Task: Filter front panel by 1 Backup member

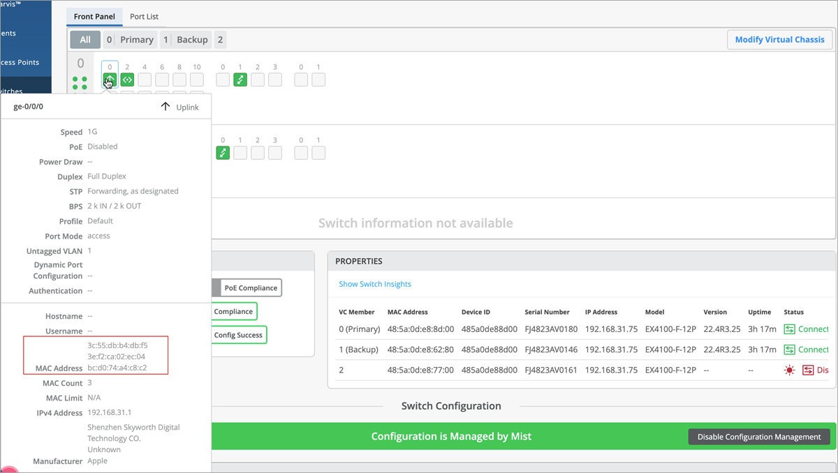Action: pos(185,40)
